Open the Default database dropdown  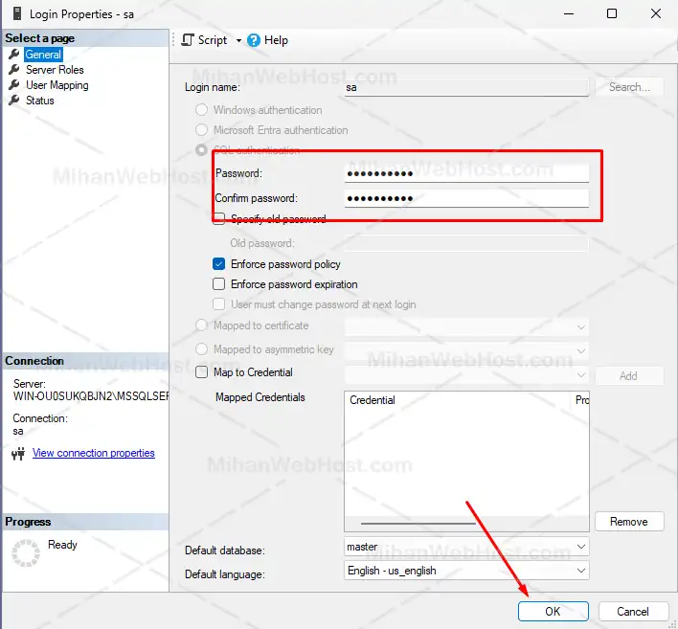580,547
